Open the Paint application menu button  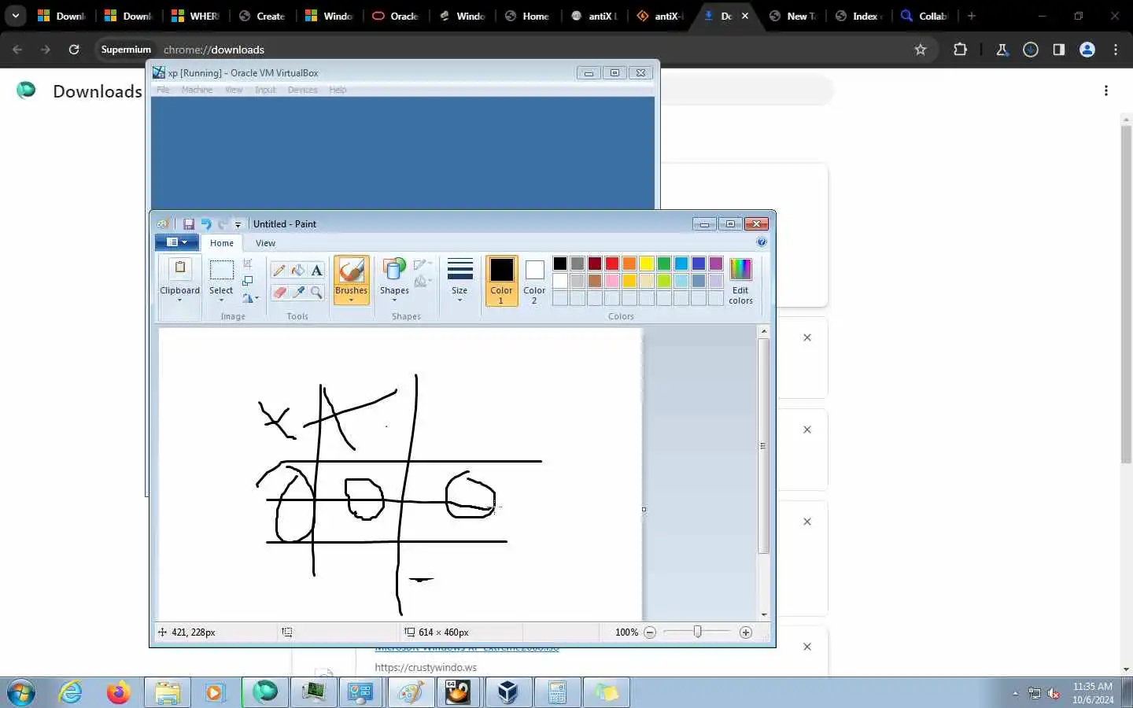coord(176,242)
